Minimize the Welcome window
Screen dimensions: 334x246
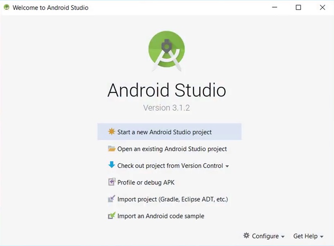coord(275,7)
